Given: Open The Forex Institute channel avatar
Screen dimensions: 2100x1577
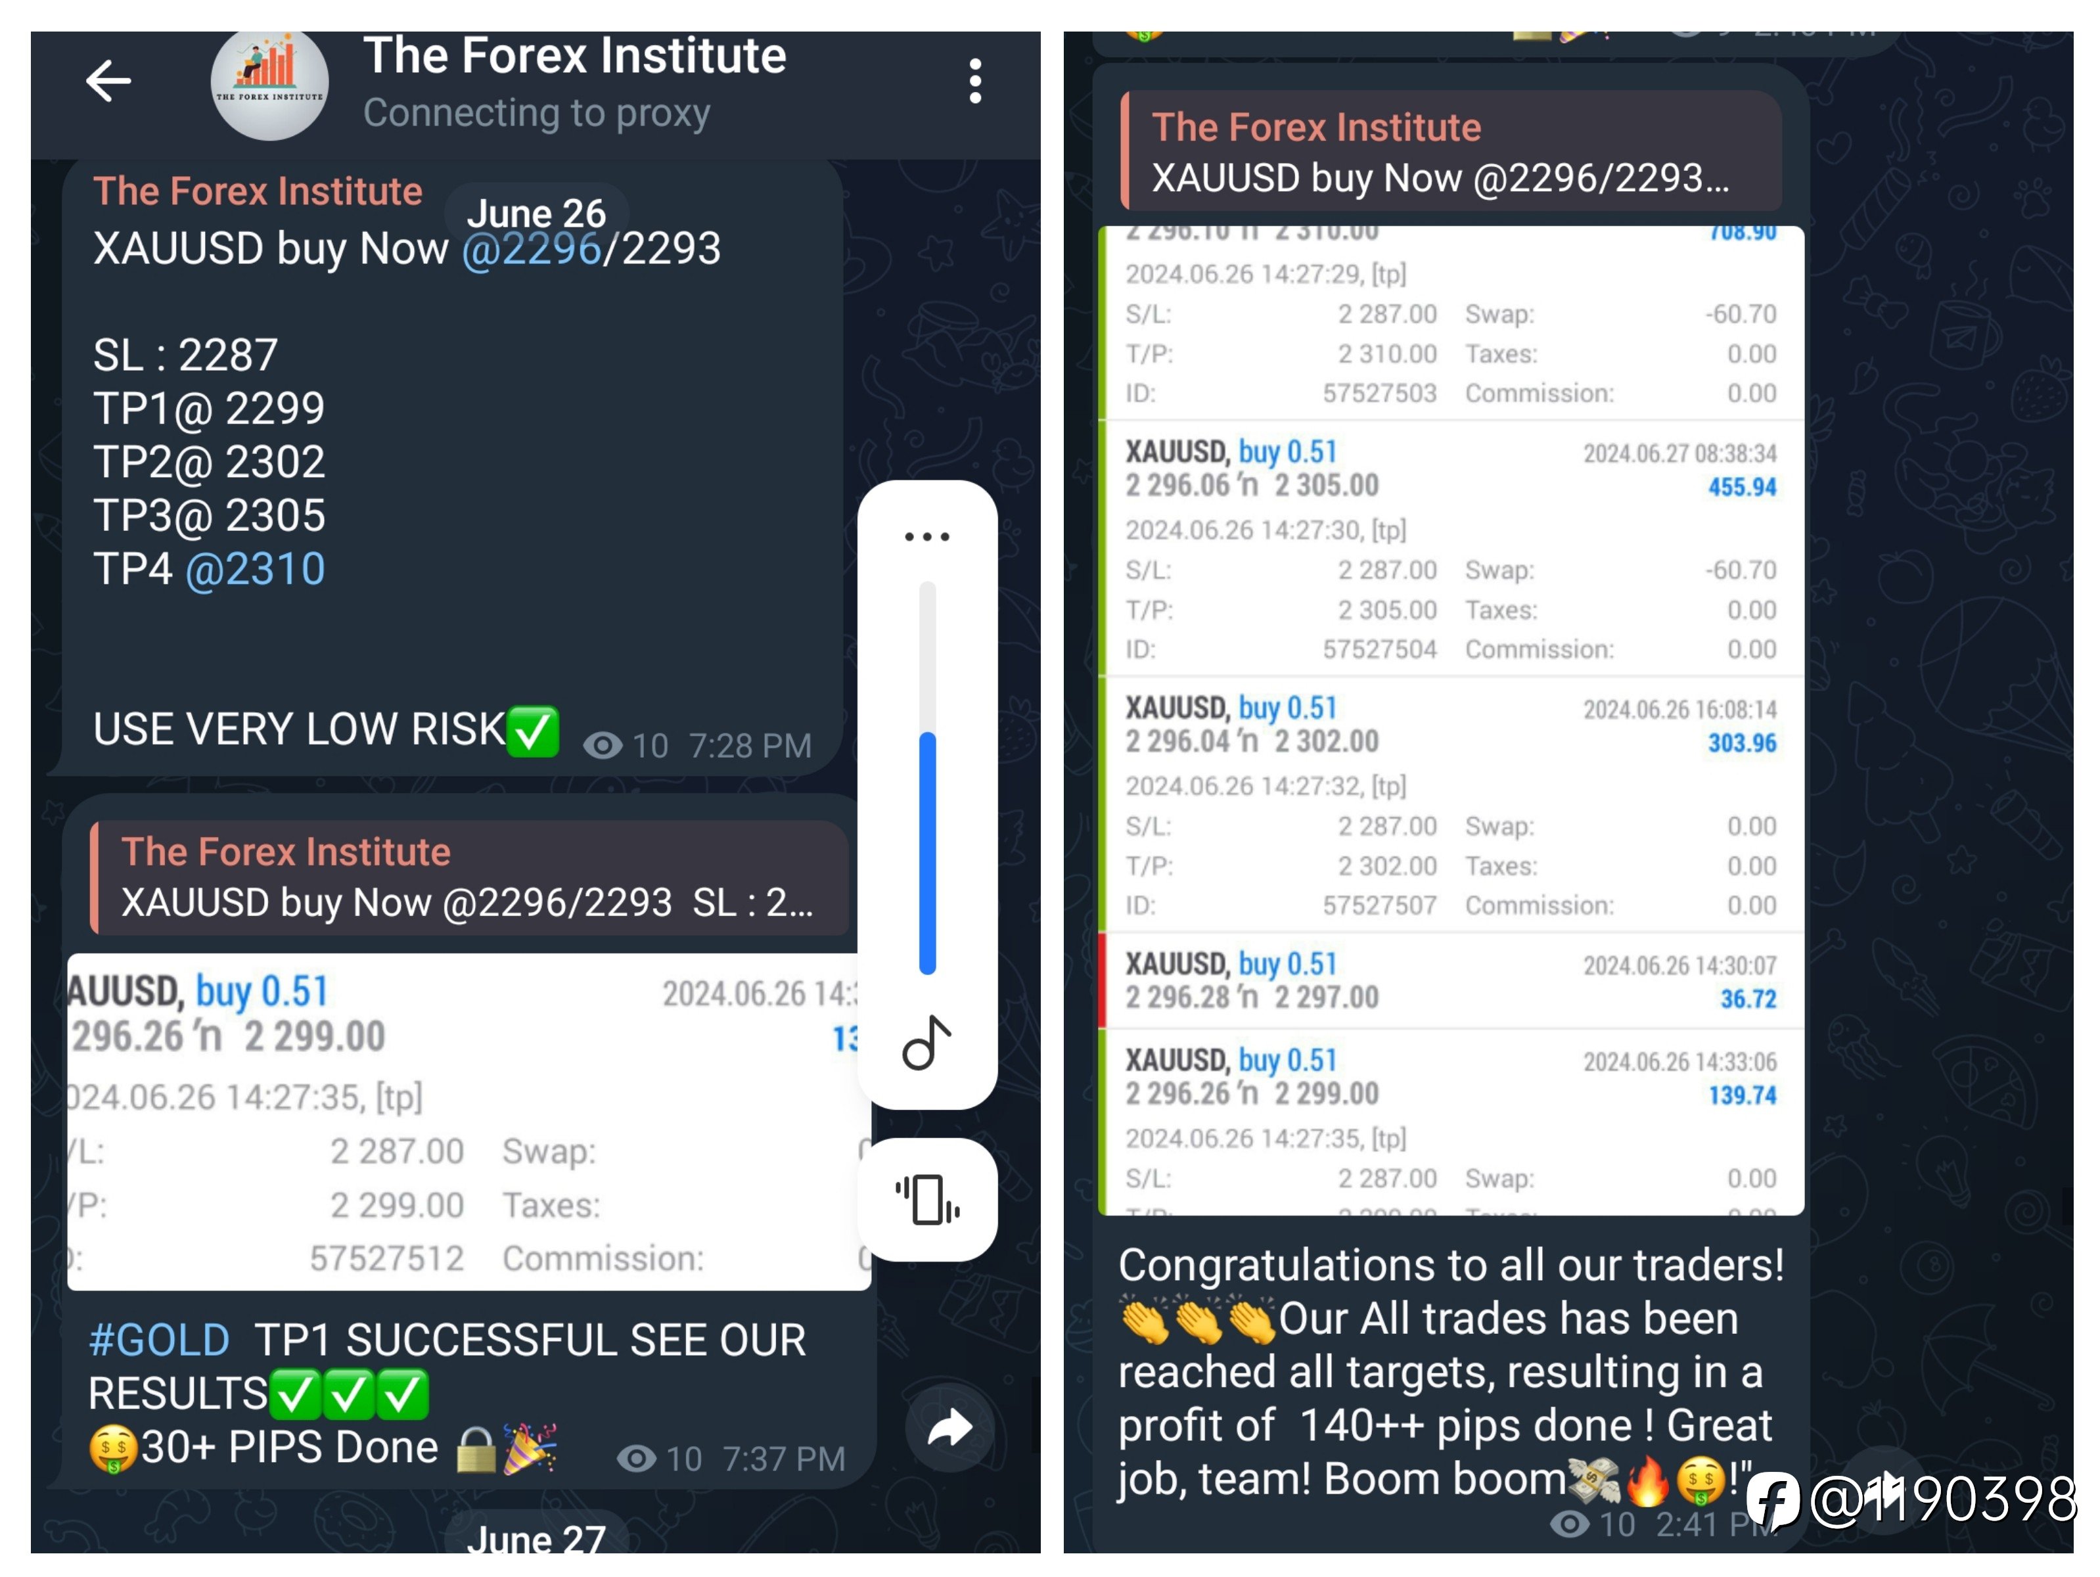Looking at the screenshot, I should pos(269,83).
